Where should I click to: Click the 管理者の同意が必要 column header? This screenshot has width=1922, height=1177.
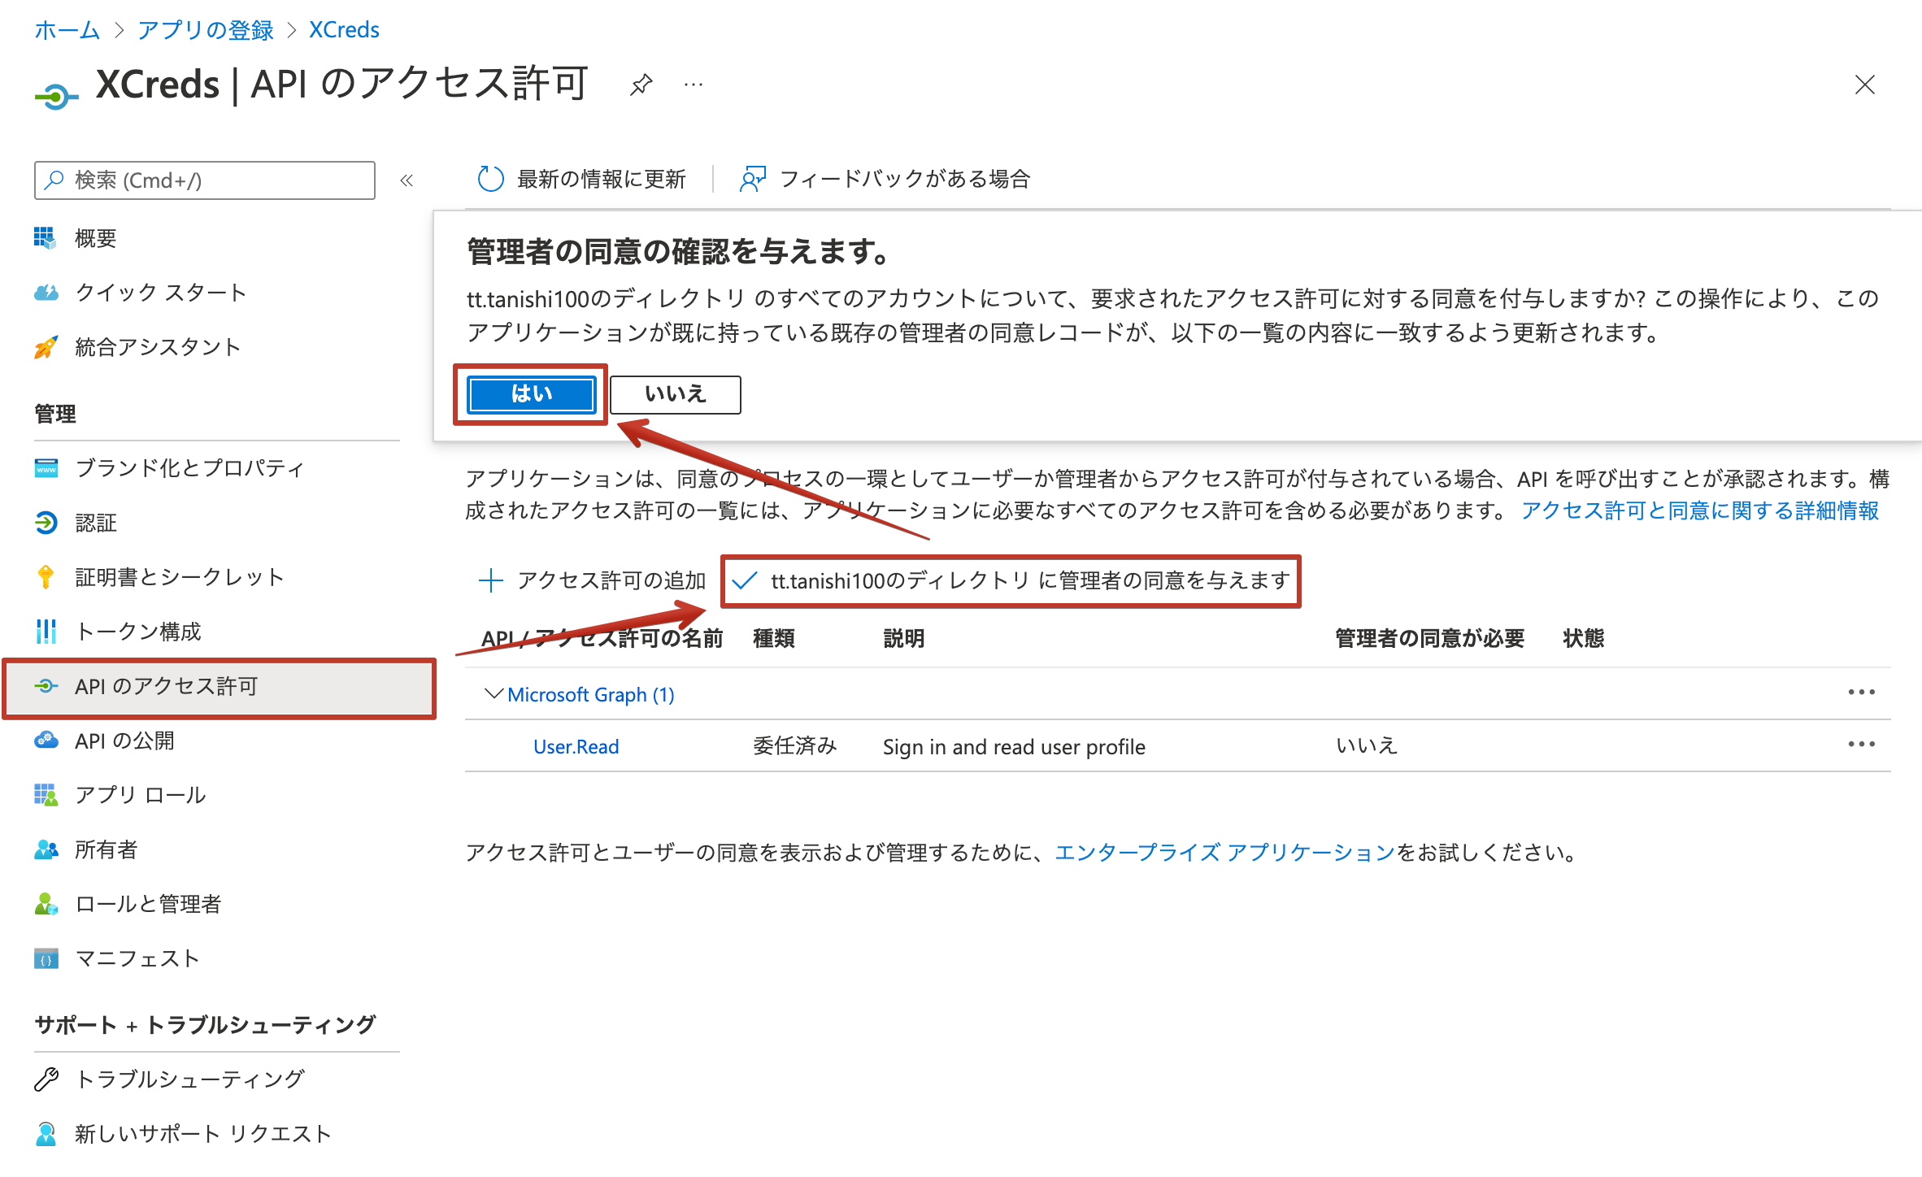[x=1429, y=638]
